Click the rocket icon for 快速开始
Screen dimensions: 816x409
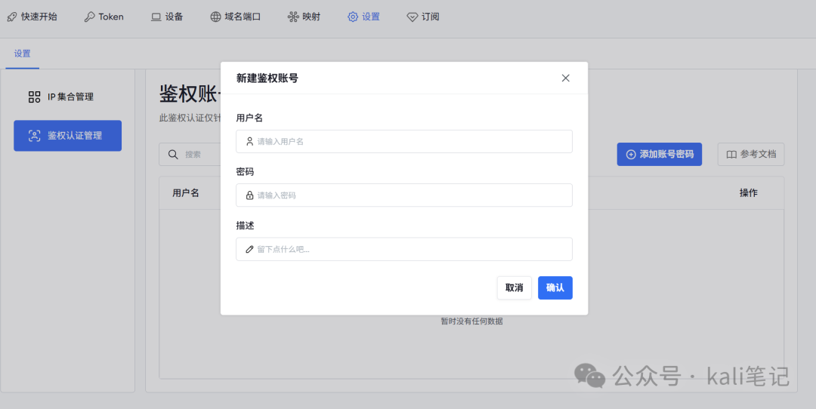coord(12,17)
